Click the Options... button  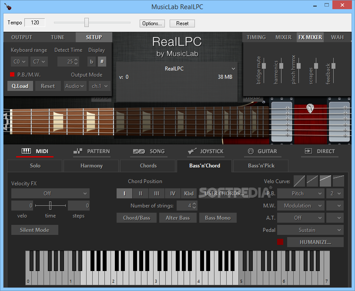[x=152, y=23]
